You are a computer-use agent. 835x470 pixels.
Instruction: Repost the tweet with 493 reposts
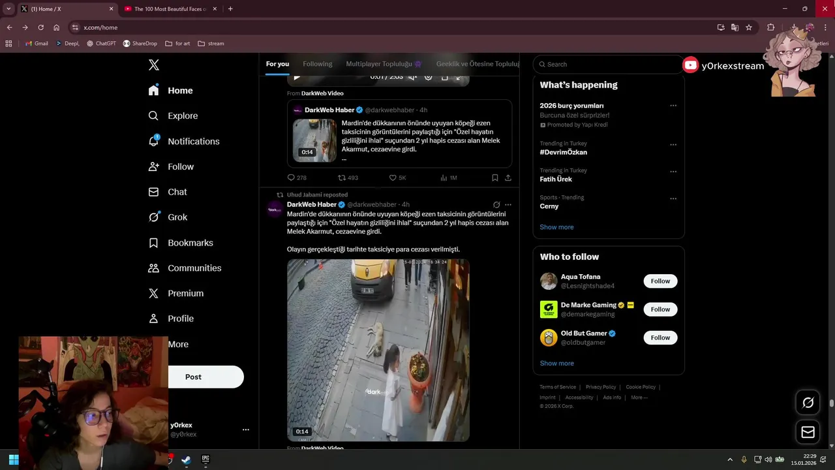pos(348,178)
